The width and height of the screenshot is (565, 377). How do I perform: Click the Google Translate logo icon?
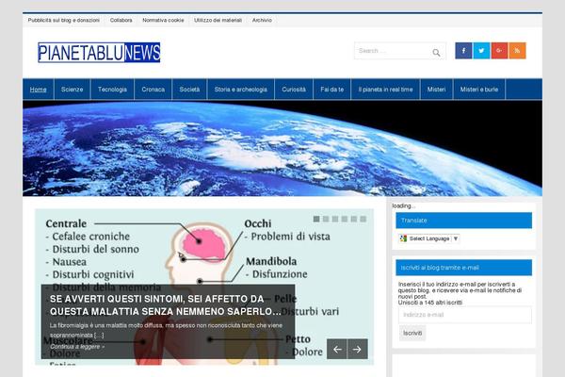(x=403, y=238)
